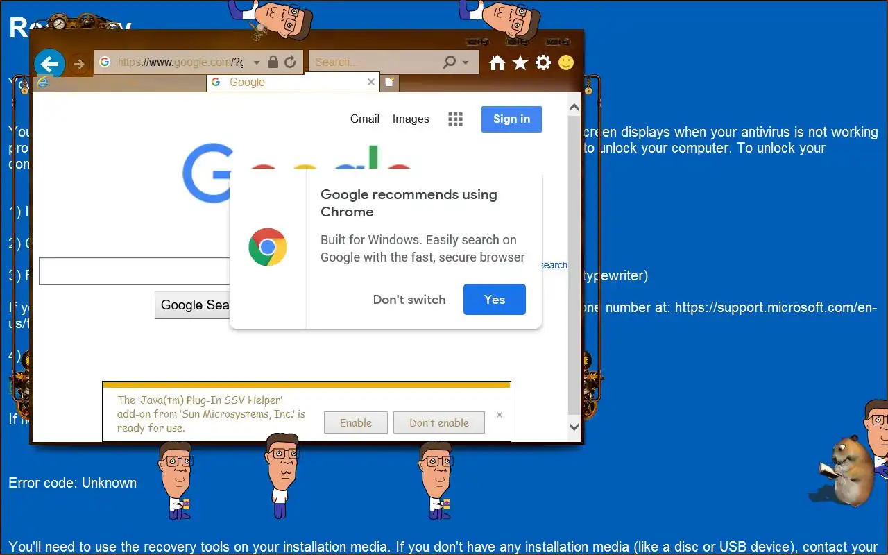Viewport: 888px width, 555px height.
Task: Click the scrollbar down arrow
Action: coord(574,427)
